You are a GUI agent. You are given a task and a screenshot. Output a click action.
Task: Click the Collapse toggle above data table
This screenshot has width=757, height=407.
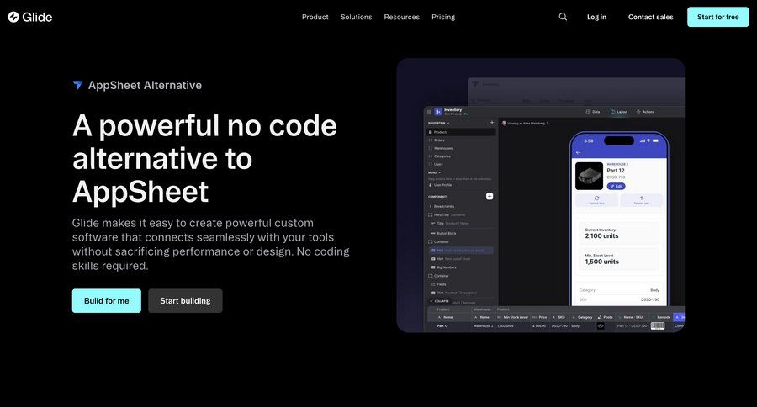[439, 300]
